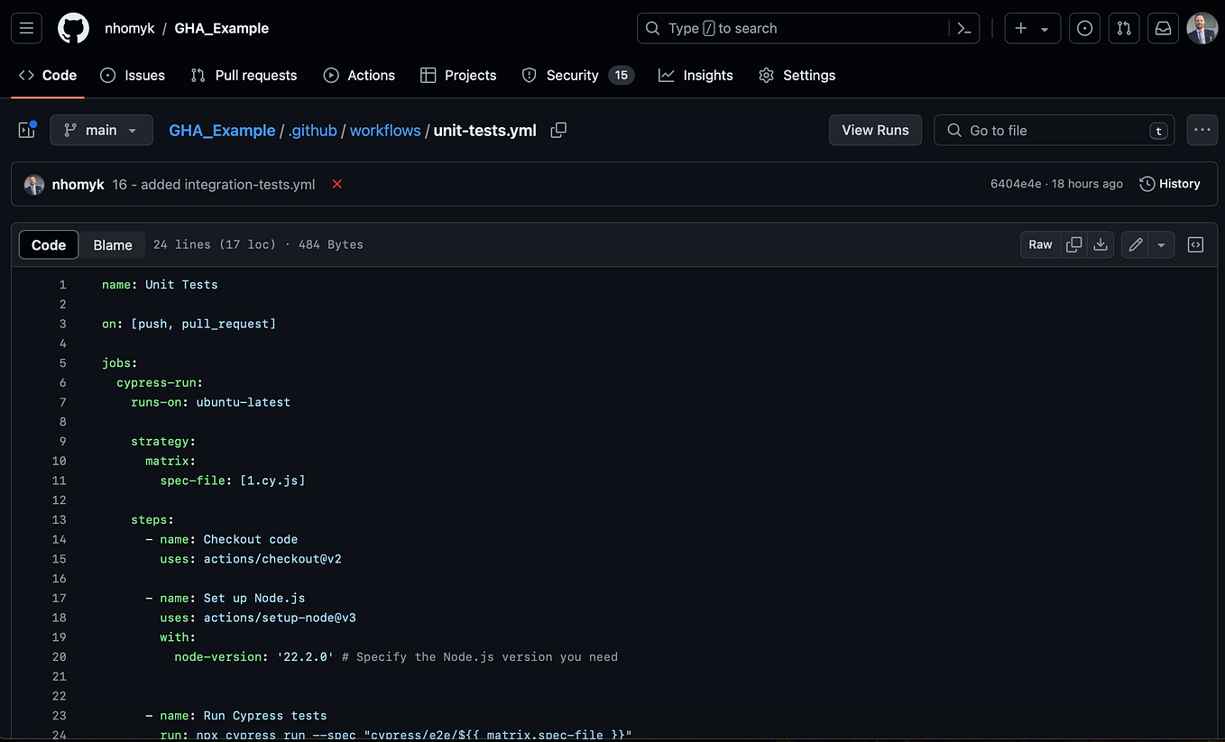Viewport: 1225px width, 742px height.
Task: Switch to the Blame view
Action: (x=113, y=244)
